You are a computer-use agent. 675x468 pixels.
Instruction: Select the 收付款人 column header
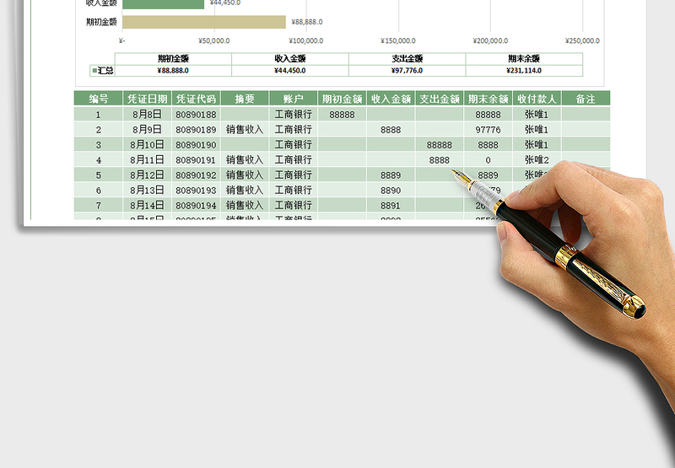click(537, 99)
